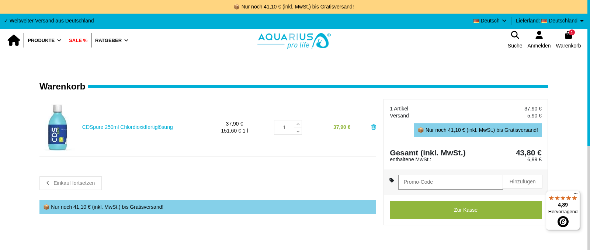
Task: Click the Anmelden user icon
Action: [539, 35]
